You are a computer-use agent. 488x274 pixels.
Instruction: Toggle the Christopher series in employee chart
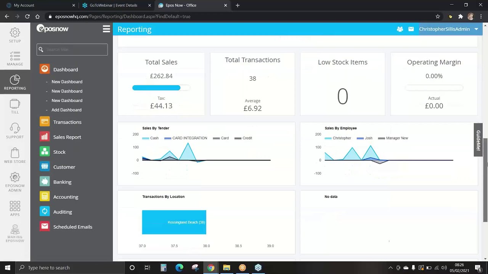coord(338,138)
